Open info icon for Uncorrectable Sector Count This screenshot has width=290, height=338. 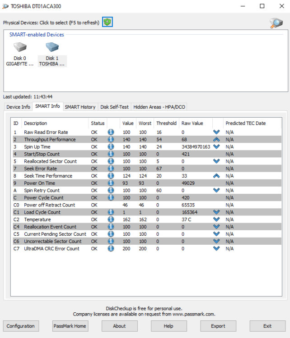point(111,241)
